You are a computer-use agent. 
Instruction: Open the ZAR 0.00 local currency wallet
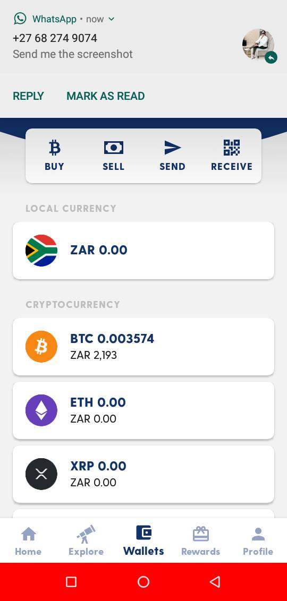coord(143,250)
